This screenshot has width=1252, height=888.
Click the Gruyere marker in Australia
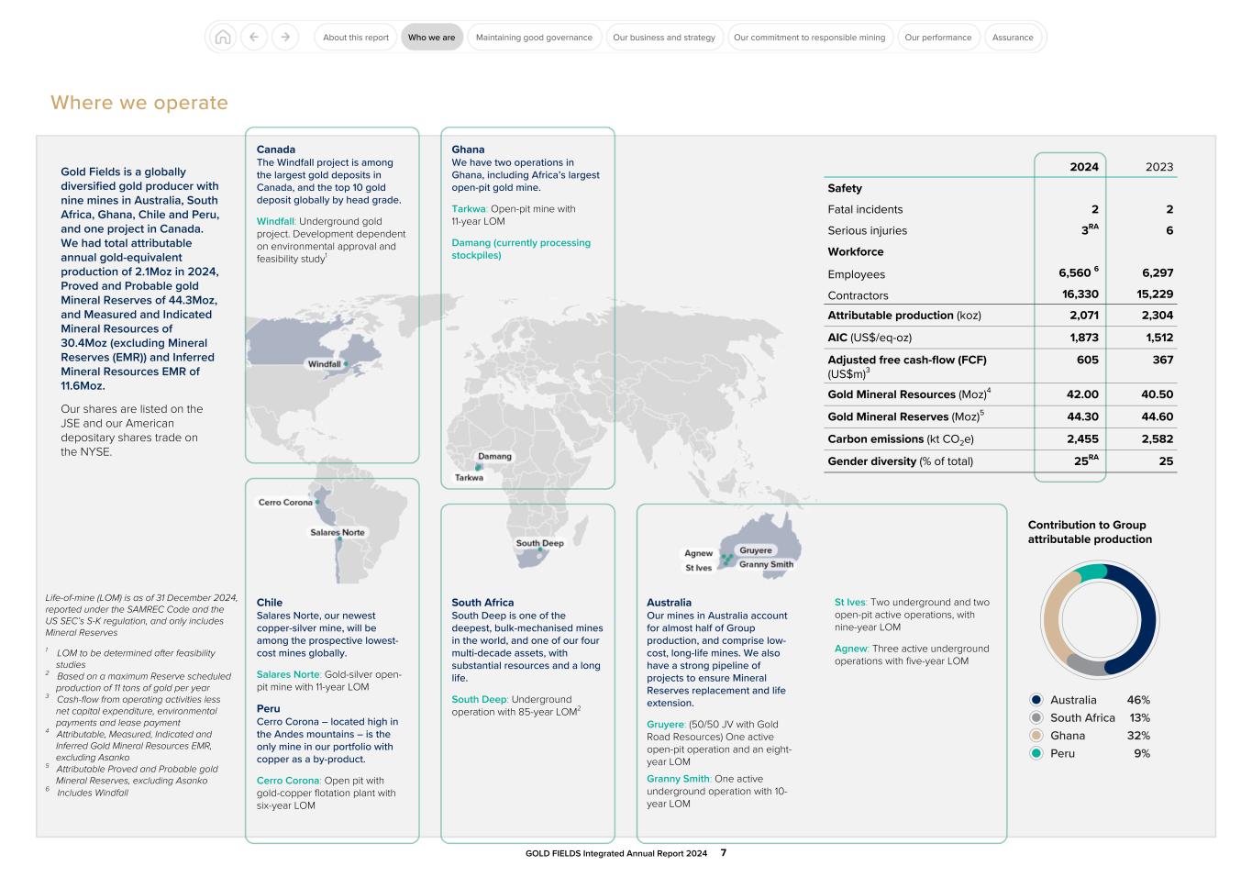click(x=732, y=556)
